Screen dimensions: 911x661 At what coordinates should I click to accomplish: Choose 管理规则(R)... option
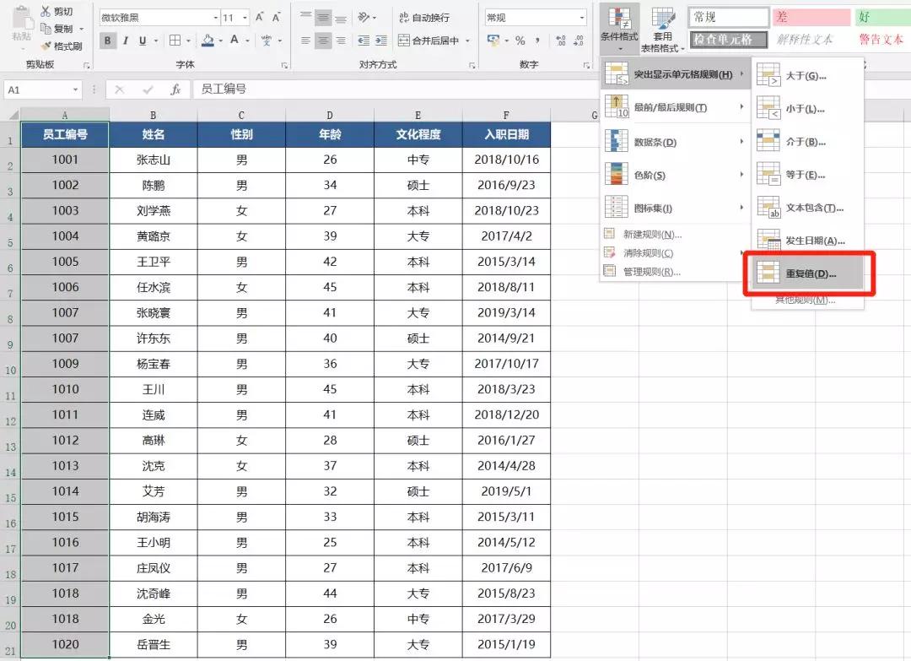tap(650, 272)
